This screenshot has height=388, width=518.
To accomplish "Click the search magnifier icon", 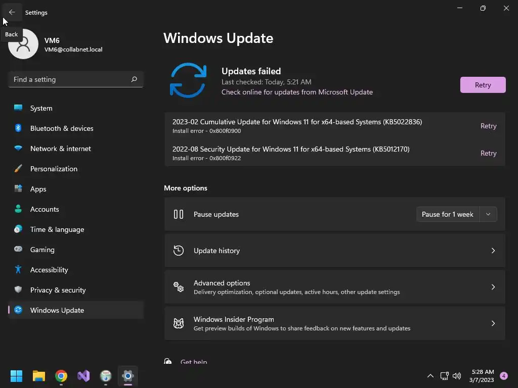I will pyautogui.click(x=134, y=79).
